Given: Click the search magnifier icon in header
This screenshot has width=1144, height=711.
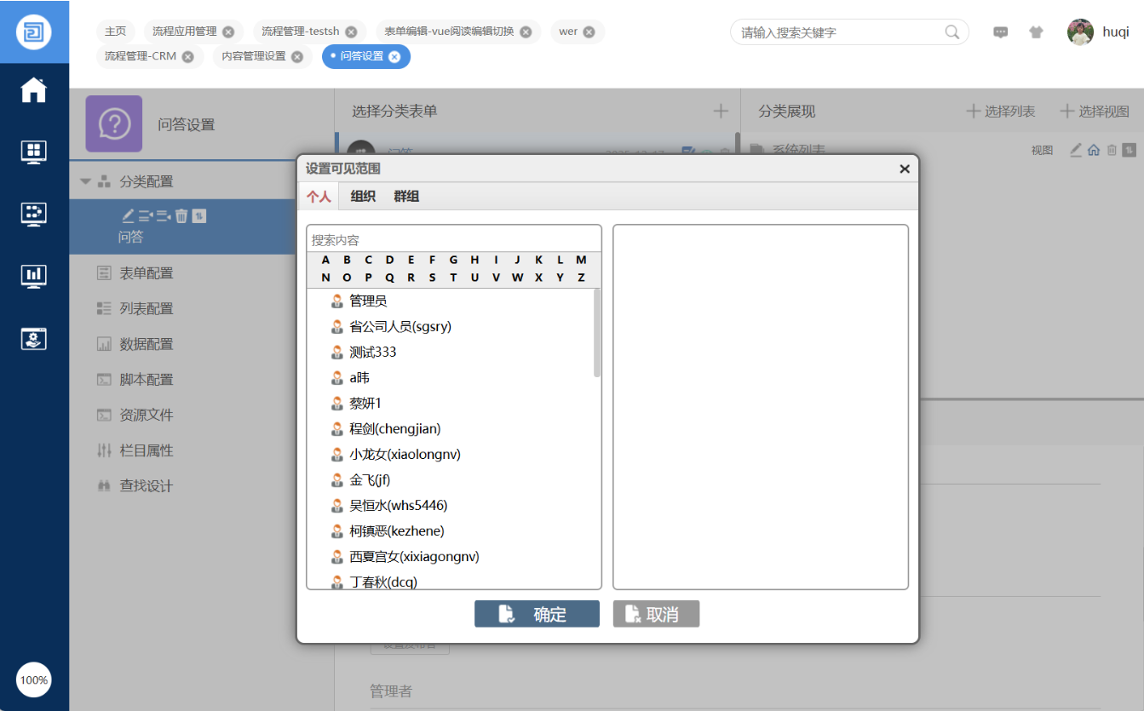Looking at the screenshot, I should click(952, 32).
